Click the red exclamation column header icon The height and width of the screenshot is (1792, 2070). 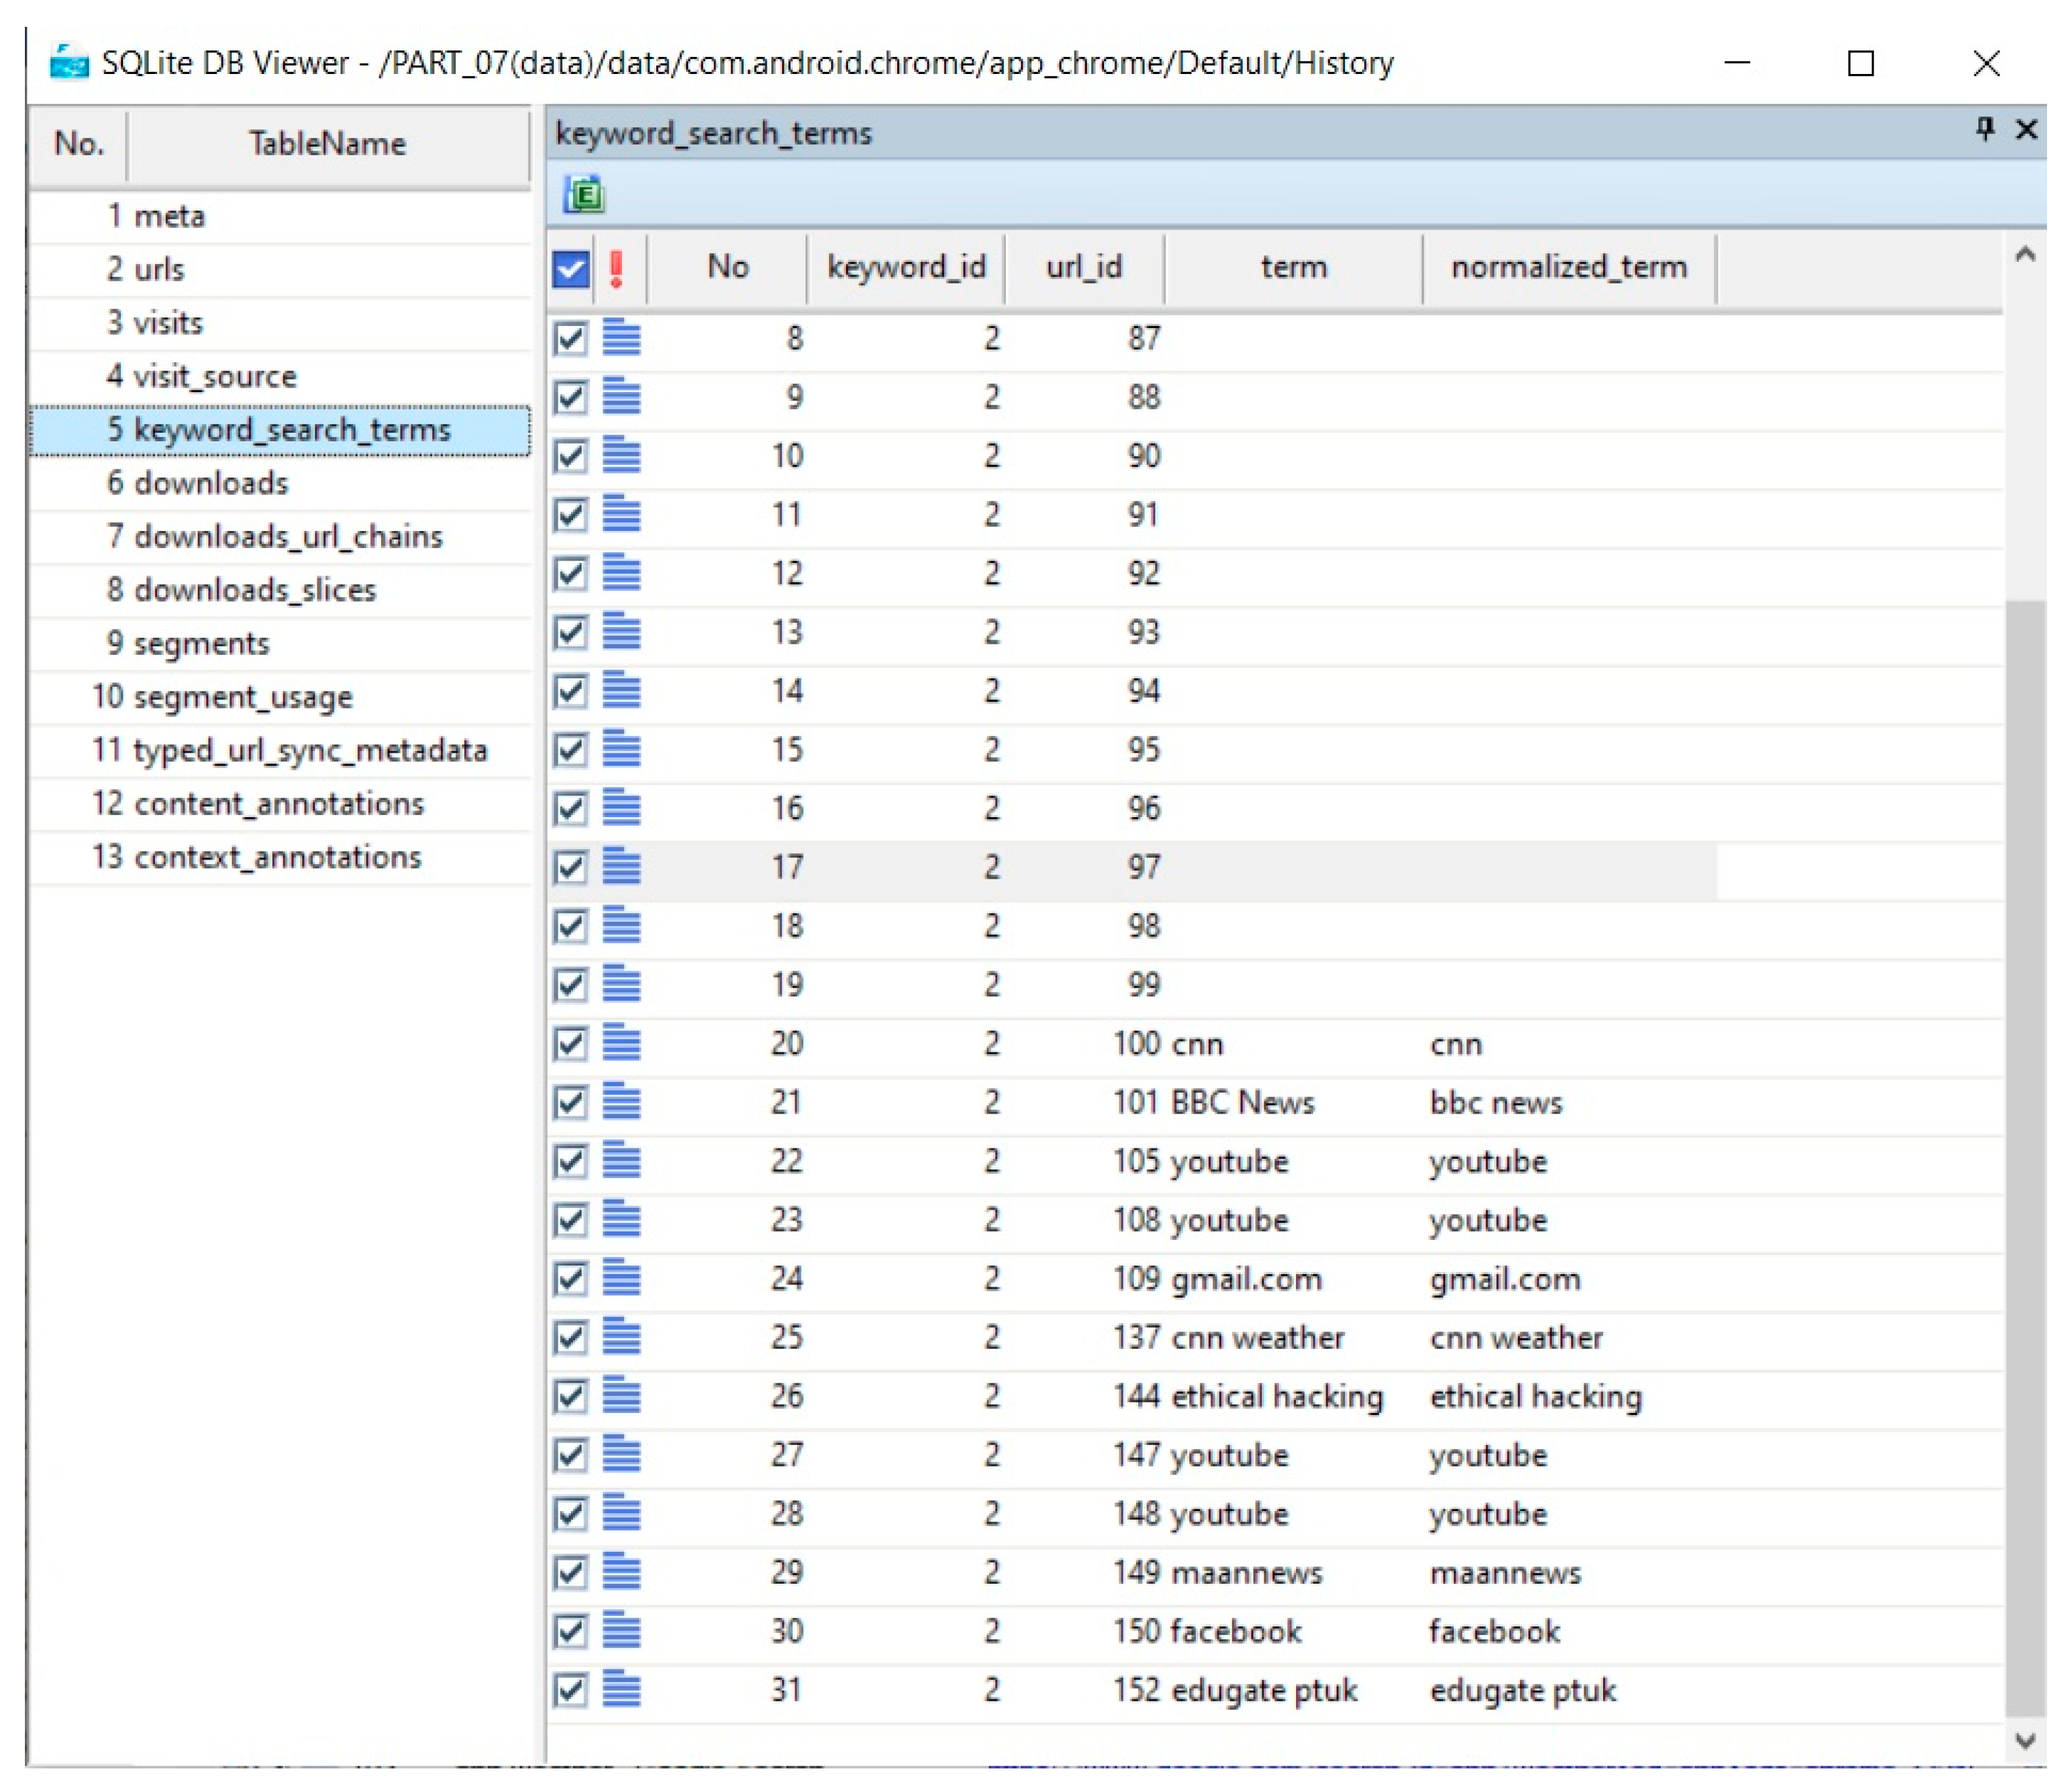616,268
